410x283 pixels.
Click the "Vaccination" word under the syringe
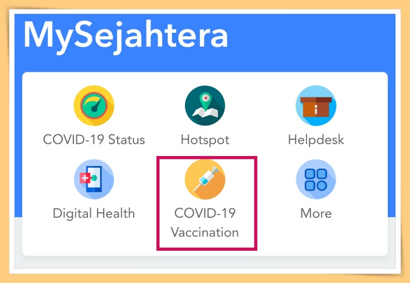click(205, 232)
